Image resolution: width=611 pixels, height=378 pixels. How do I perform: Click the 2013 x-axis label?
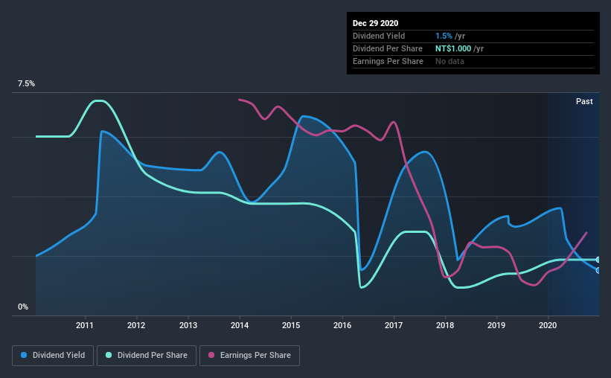(x=188, y=325)
